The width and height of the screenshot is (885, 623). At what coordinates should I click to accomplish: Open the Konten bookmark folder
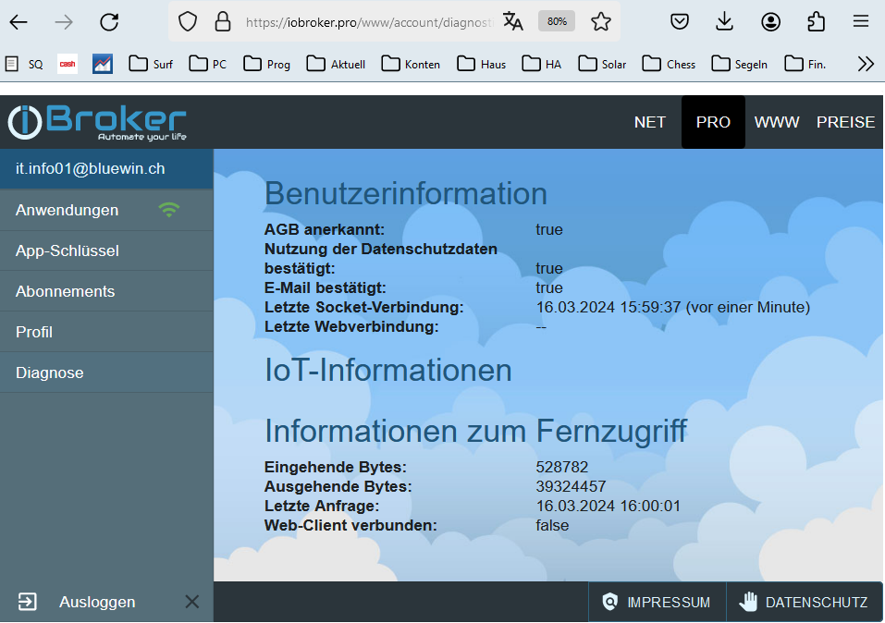coord(411,64)
